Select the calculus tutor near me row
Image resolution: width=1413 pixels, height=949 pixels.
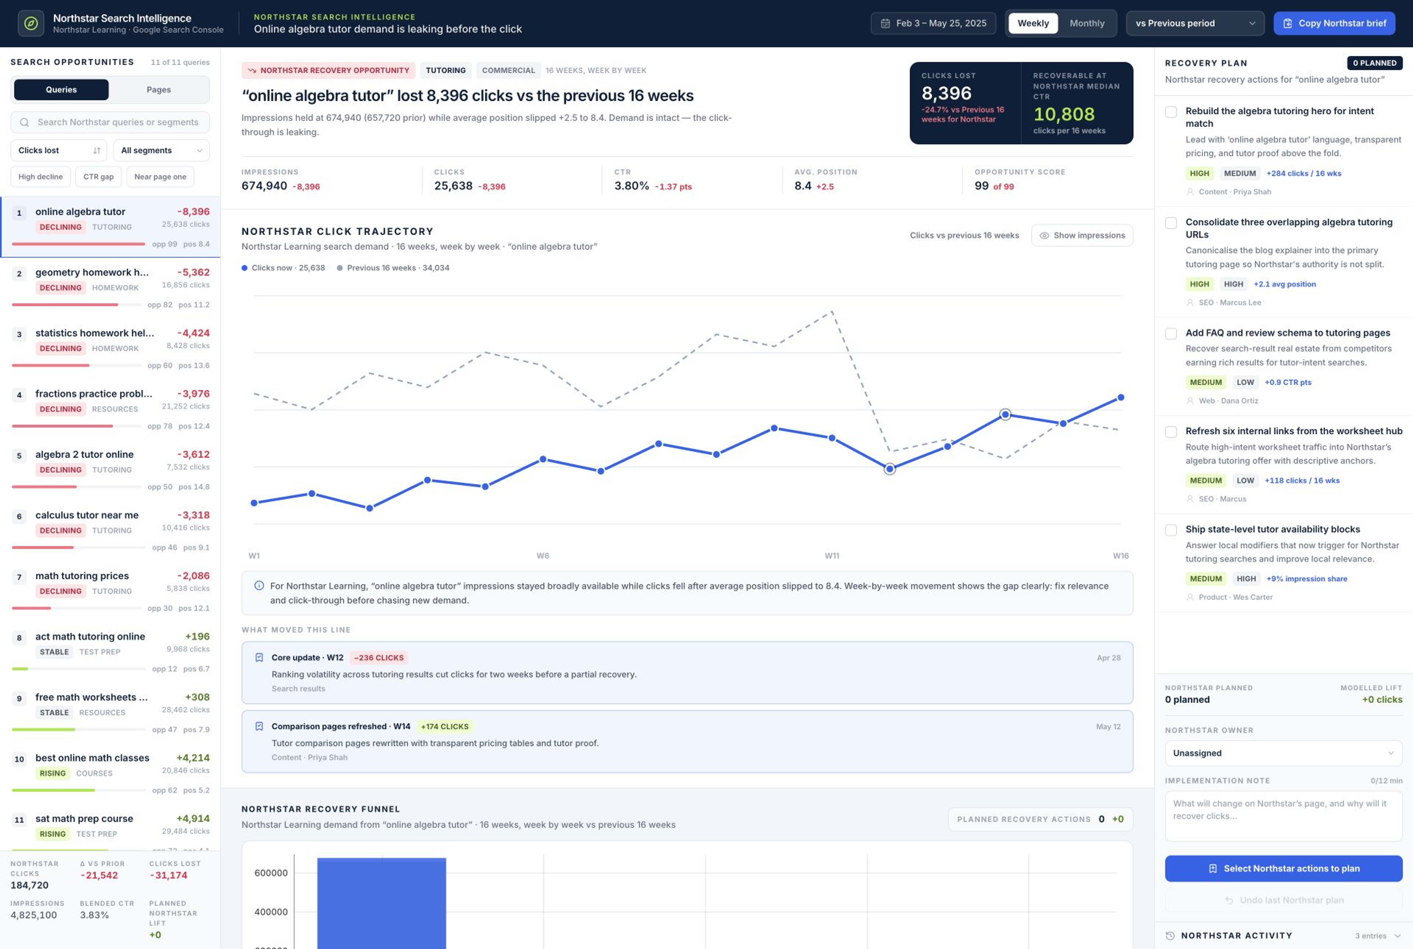pyautogui.click(x=110, y=531)
